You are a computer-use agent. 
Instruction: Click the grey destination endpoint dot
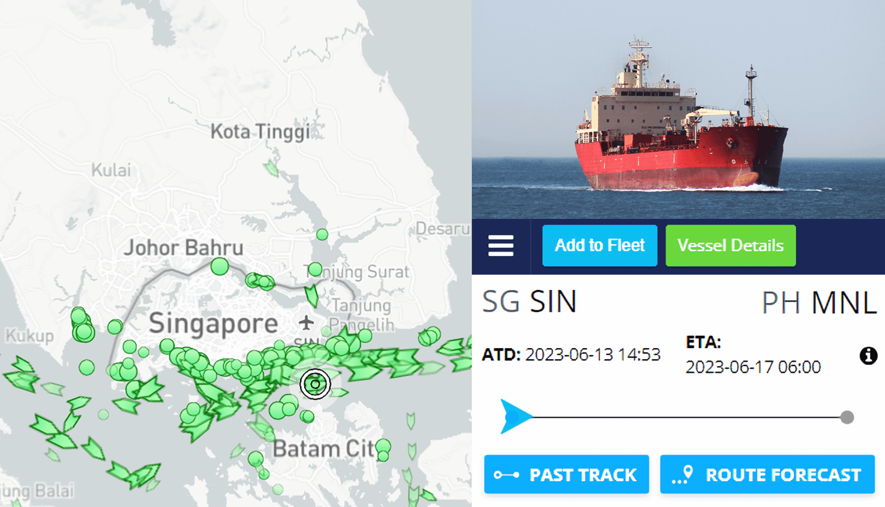[847, 417]
